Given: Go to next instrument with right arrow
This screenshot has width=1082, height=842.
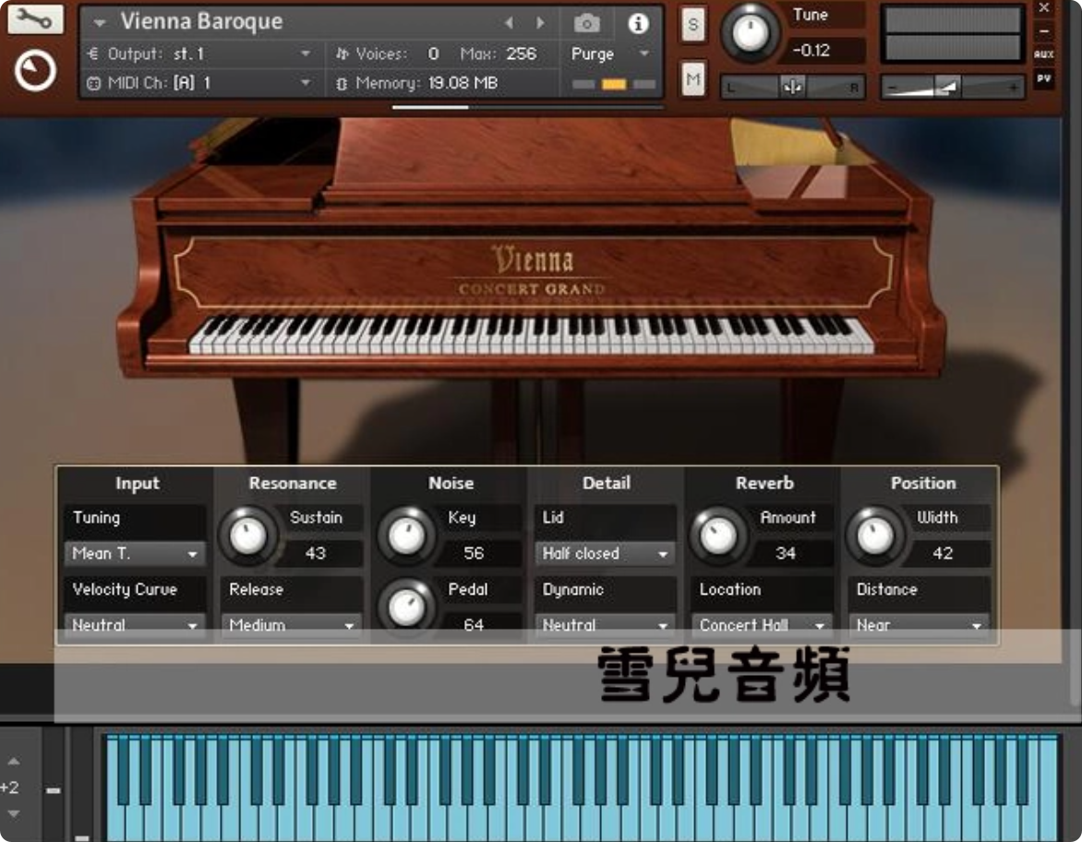Looking at the screenshot, I should pyautogui.click(x=540, y=23).
